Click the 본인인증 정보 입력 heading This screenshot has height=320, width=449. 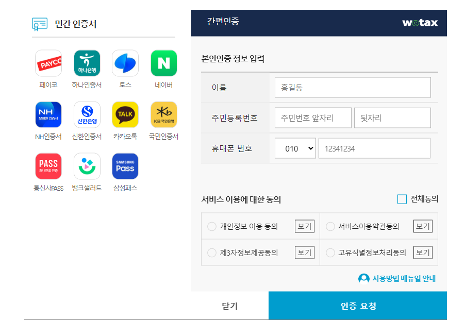[233, 59]
